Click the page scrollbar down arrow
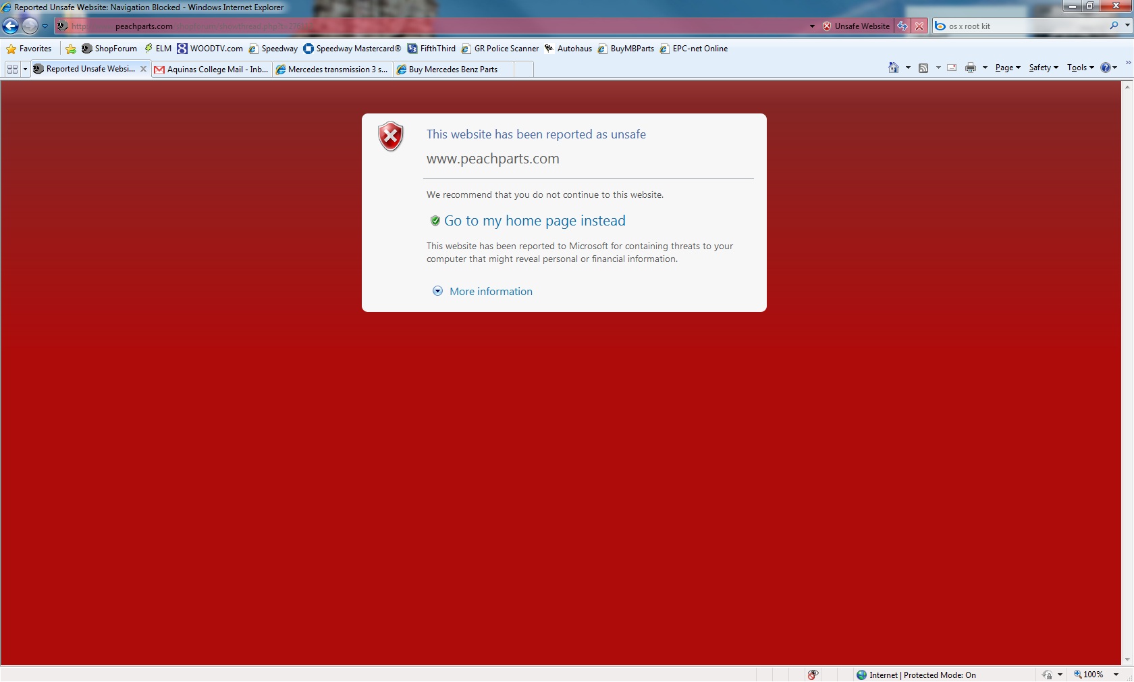The height and width of the screenshot is (682, 1134). 1127,660
